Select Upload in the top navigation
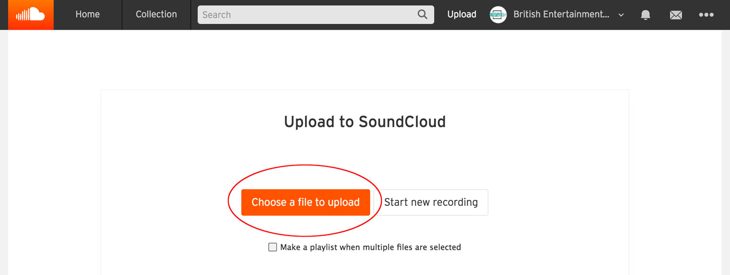730x275 pixels. click(461, 15)
